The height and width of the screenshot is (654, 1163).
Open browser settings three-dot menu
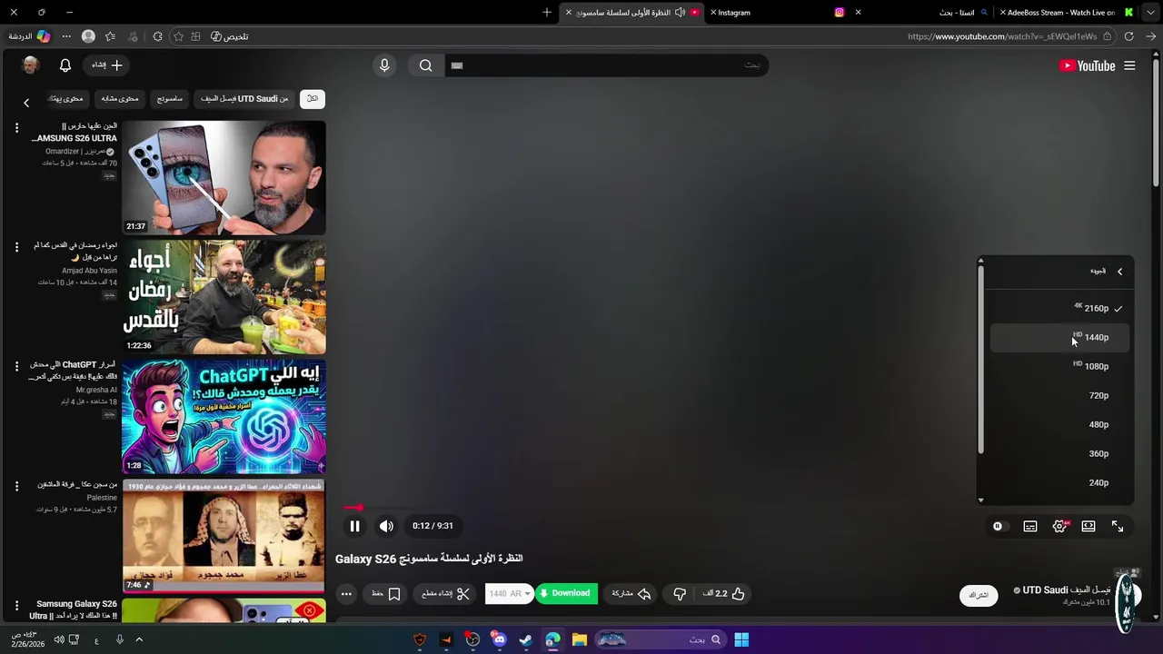coord(66,36)
